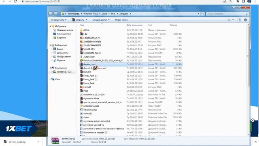The height and width of the screenshot is (146, 259).
Task: Toggle the preview pane icon
Action: tap(239, 20)
